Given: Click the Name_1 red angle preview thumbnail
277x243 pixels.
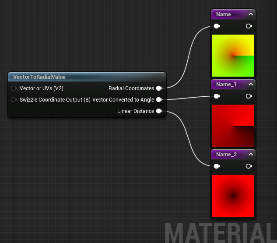Looking at the screenshot, I should pos(233,126).
